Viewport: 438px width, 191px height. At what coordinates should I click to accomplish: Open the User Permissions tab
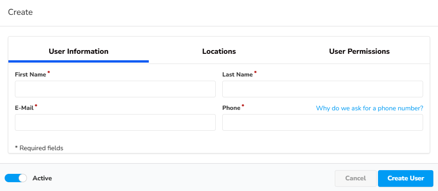[x=359, y=51]
